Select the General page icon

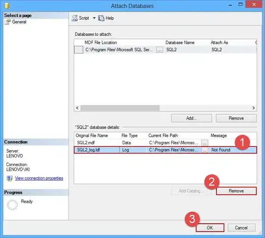coord(7,22)
